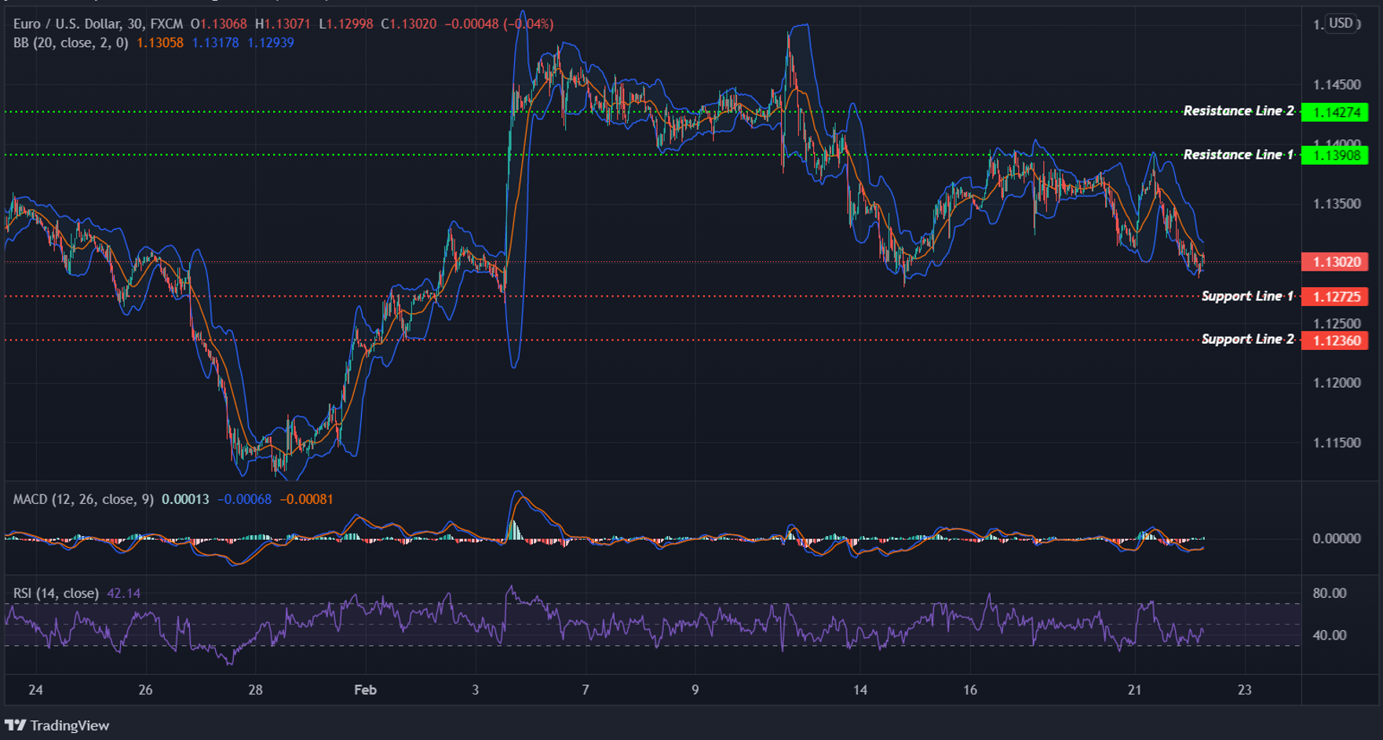The width and height of the screenshot is (1383, 740).
Task: Click the RSI (14, close) legend
Action: coord(55,593)
